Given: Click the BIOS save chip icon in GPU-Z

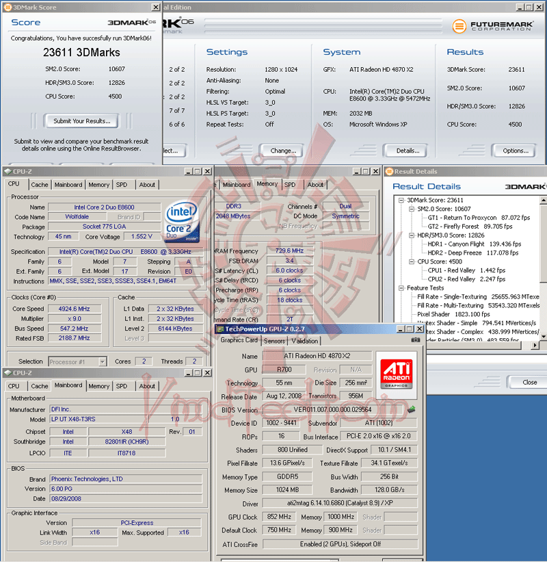Looking at the screenshot, I should point(412,409).
